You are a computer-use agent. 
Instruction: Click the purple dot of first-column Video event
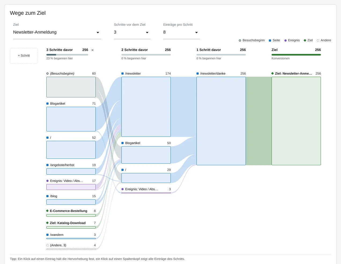[47, 181]
